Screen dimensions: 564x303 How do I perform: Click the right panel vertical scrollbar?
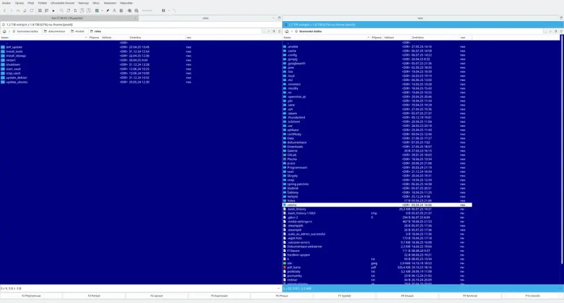(x=562, y=151)
